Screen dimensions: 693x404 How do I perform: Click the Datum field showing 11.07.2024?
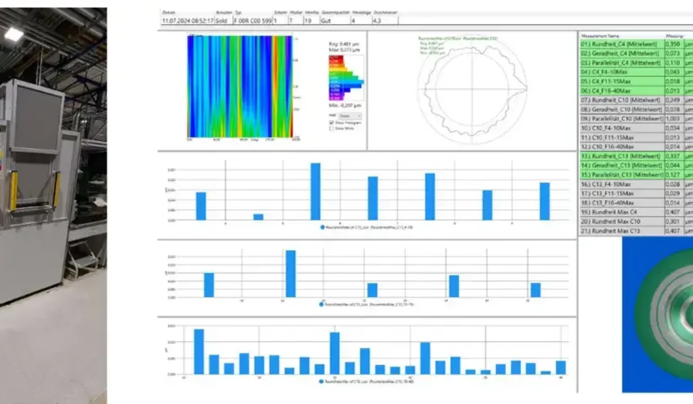point(187,20)
